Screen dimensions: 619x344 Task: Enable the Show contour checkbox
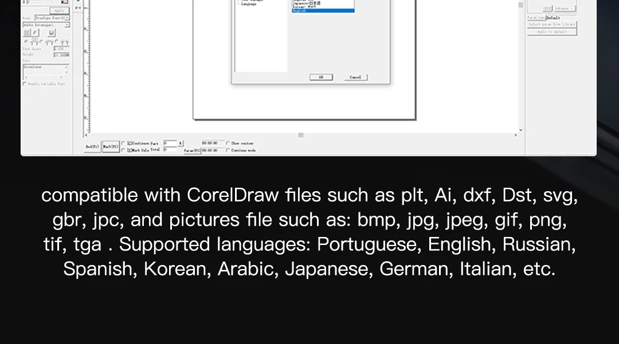tap(228, 143)
